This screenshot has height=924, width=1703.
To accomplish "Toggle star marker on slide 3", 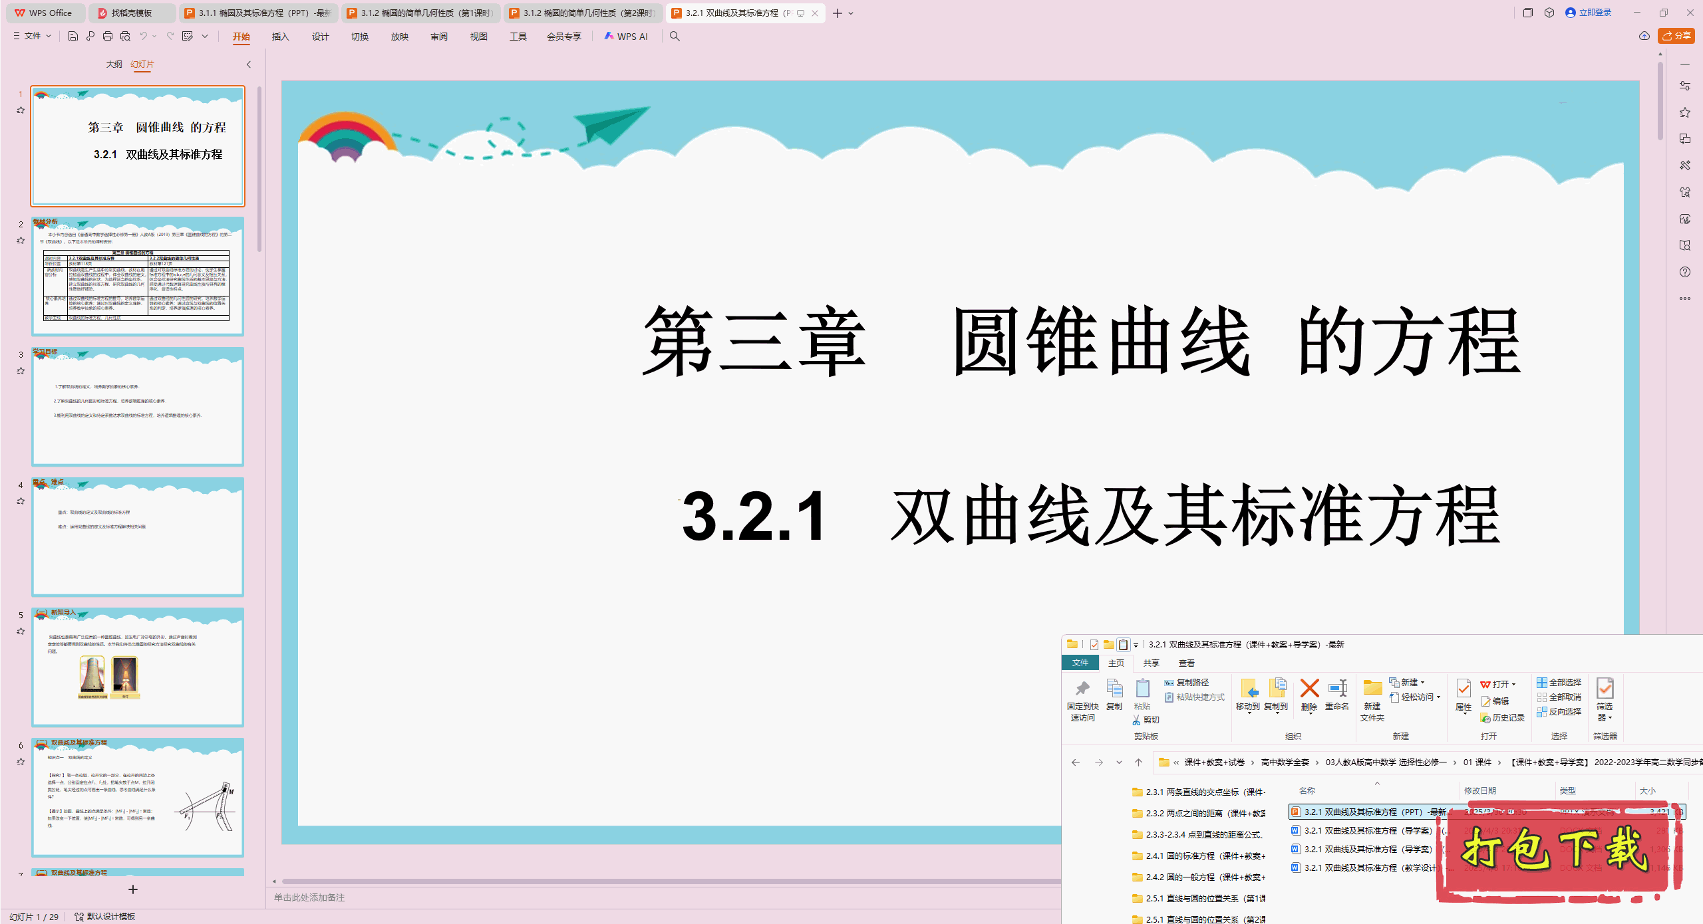I will pyautogui.click(x=21, y=371).
